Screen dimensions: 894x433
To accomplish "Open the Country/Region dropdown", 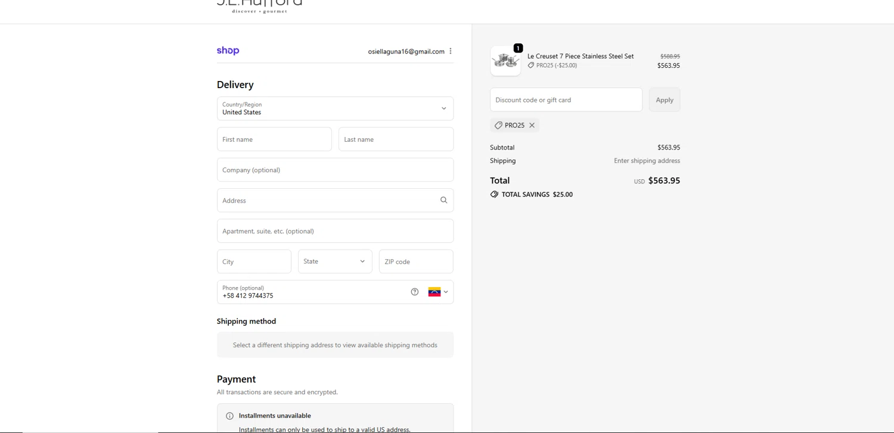I will click(335, 108).
